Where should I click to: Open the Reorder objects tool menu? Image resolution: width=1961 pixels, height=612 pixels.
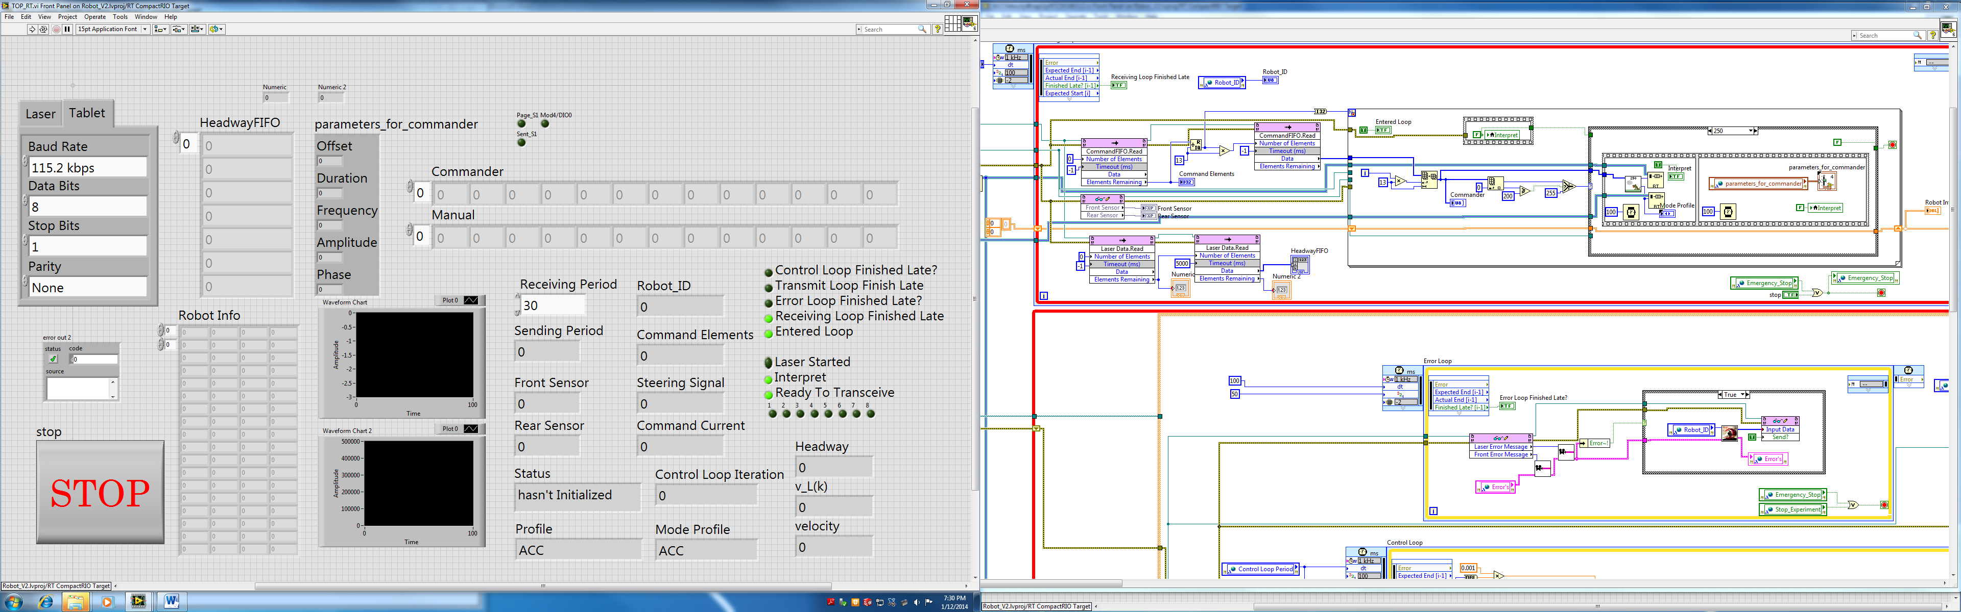(x=216, y=29)
